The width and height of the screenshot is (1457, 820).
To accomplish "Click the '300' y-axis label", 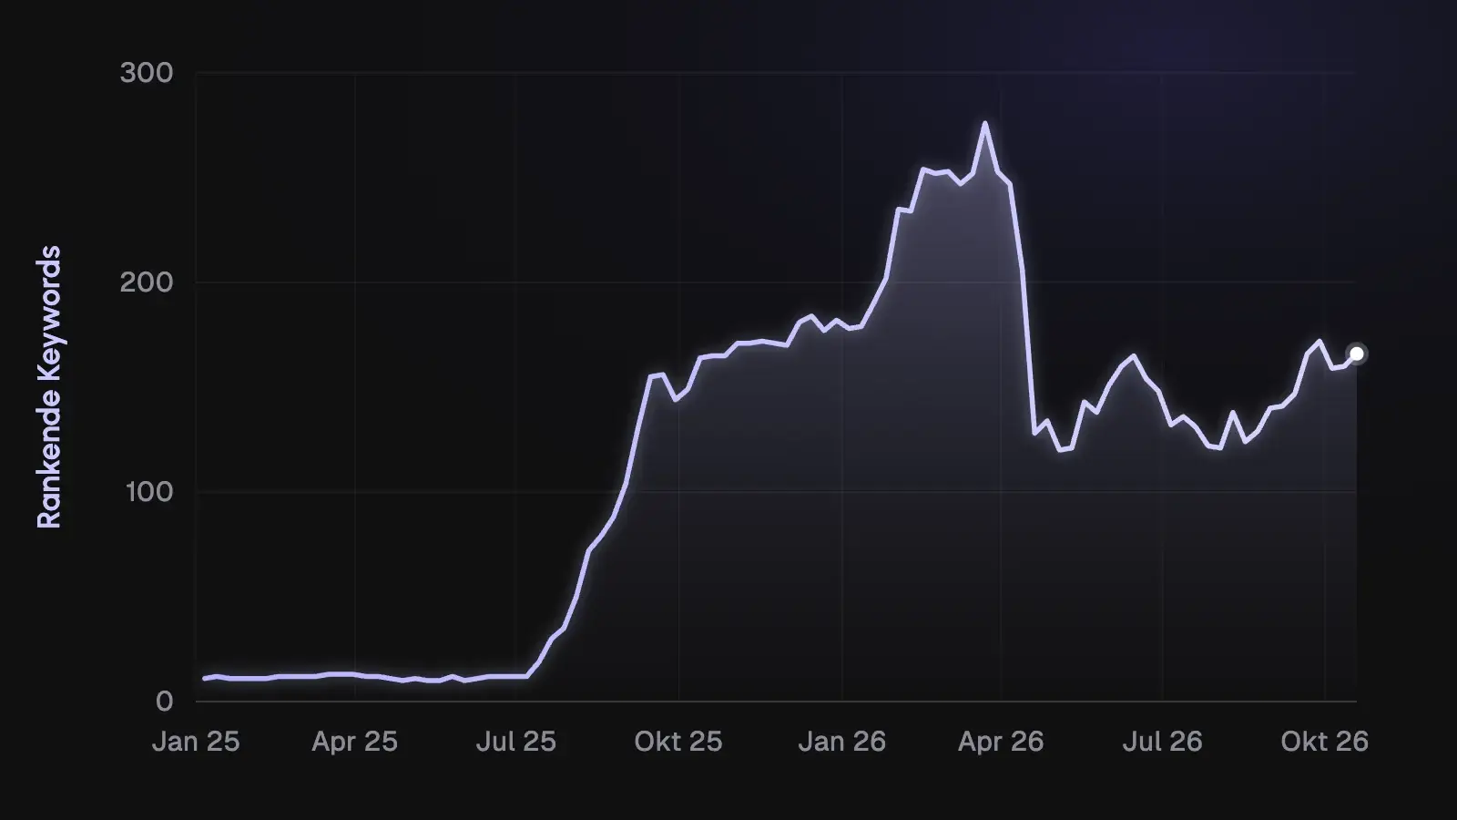I will [147, 73].
